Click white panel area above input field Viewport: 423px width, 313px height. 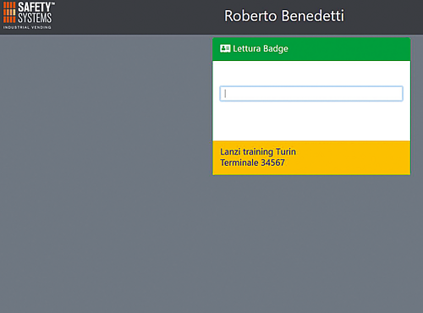311,74
